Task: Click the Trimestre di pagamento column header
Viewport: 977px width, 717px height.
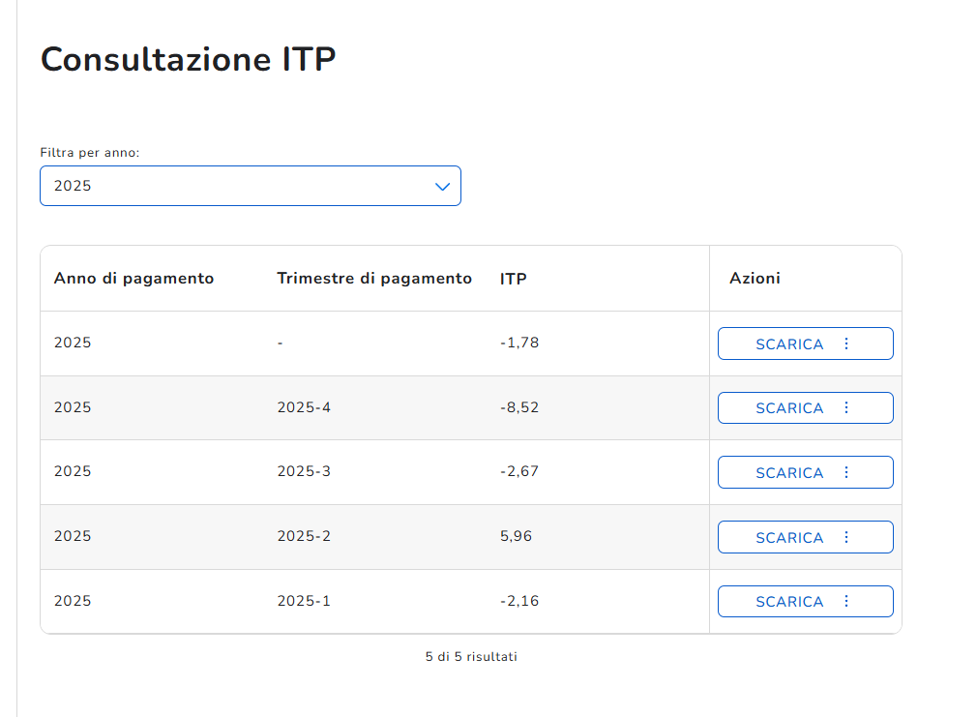Action: click(374, 279)
